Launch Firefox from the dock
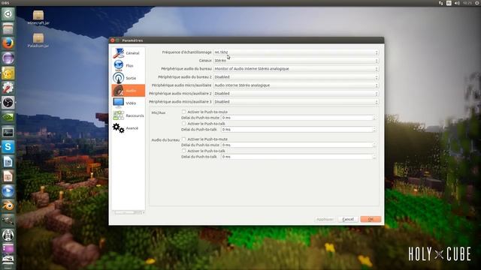The height and width of the screenshot is (270, 481). click(x=8, y=43)
